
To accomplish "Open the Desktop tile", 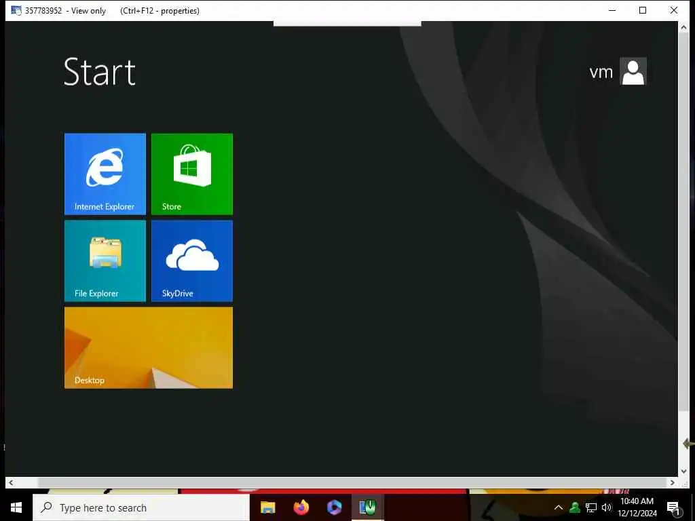I will click(x=149, y=348).
